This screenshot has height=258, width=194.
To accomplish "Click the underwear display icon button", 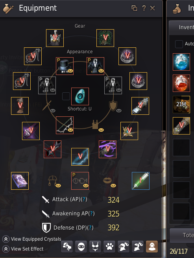I will click(95, 247).
